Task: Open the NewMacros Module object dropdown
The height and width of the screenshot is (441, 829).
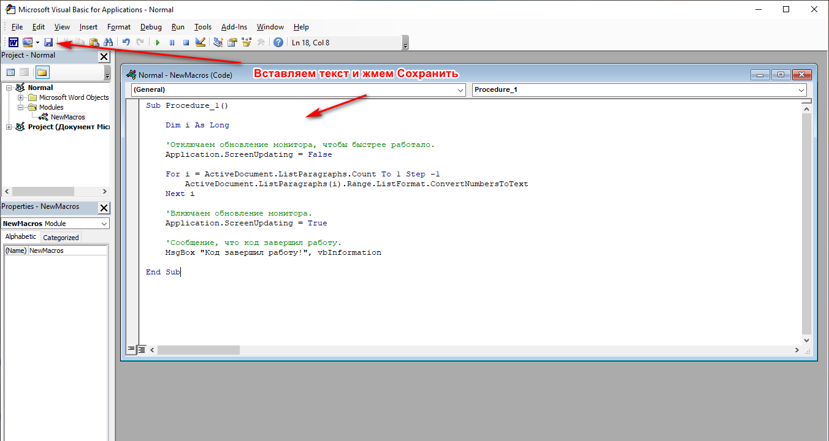Action: (x=103, y=224)
